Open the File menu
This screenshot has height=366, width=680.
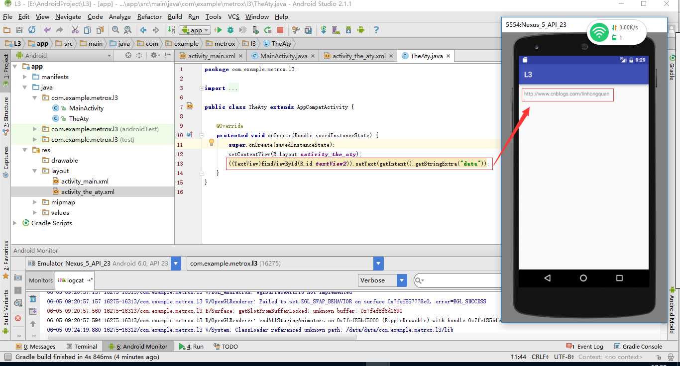click(x=7, y=16)
